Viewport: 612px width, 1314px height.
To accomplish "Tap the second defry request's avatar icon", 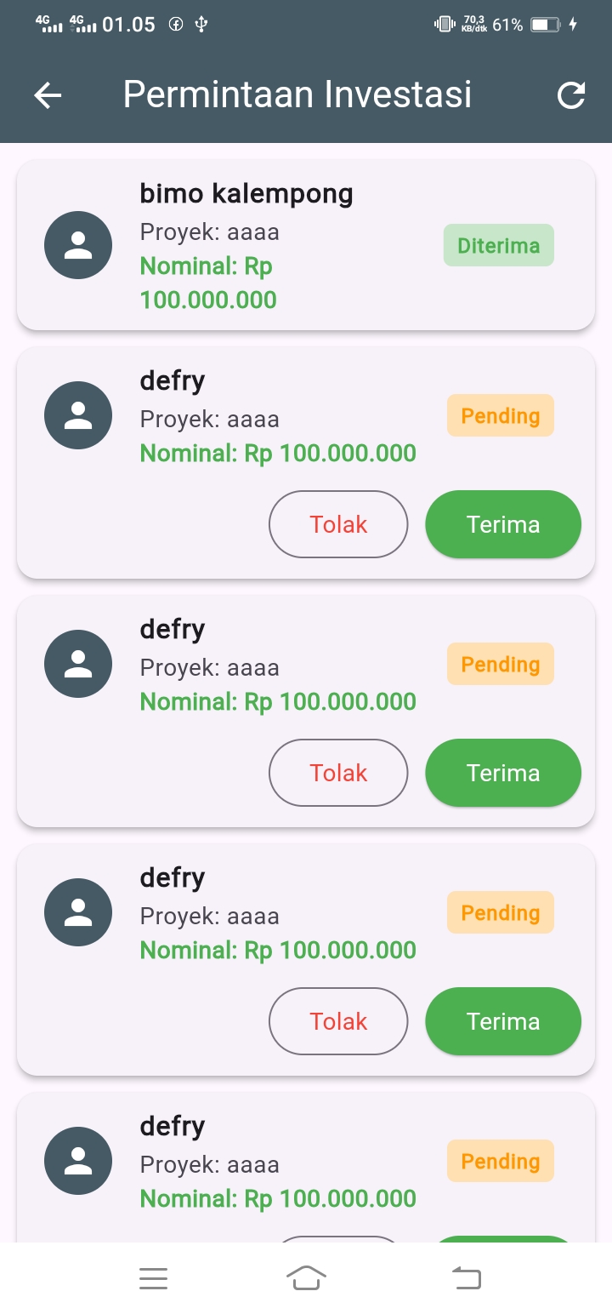I will [x=78, y=664].
